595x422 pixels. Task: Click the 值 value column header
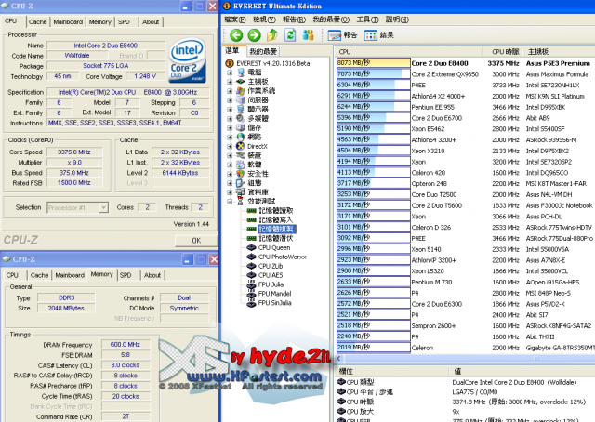[522, 371]
